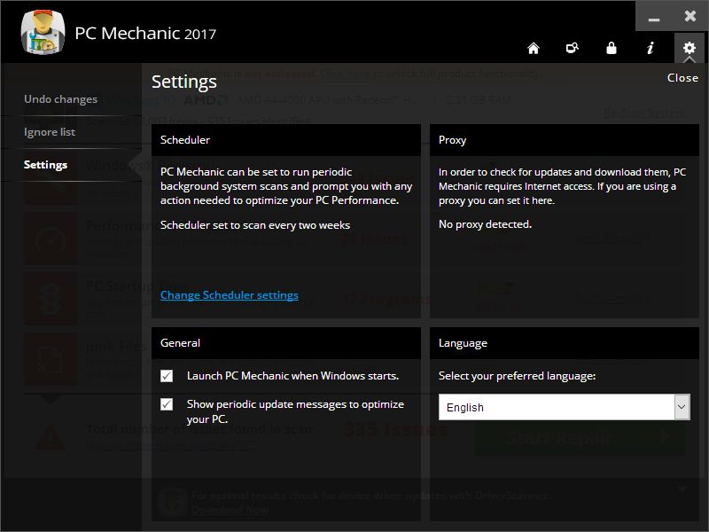Click the padlock activation icon

pos(612,48)
